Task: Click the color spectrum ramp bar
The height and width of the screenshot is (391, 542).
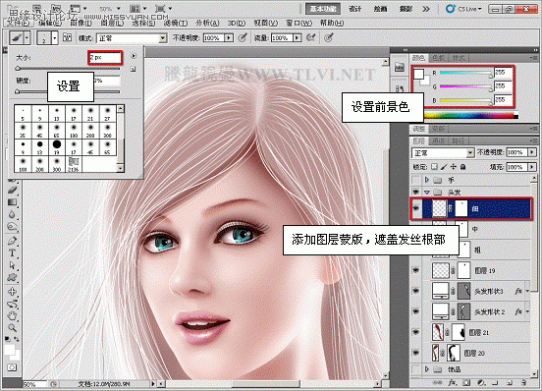Action: (471, 116)
